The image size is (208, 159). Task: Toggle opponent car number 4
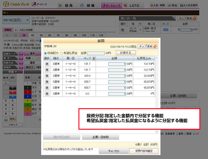coord(13,96)
